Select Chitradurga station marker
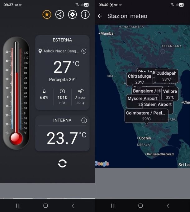 pyautogui.click(x=139, y=79)
